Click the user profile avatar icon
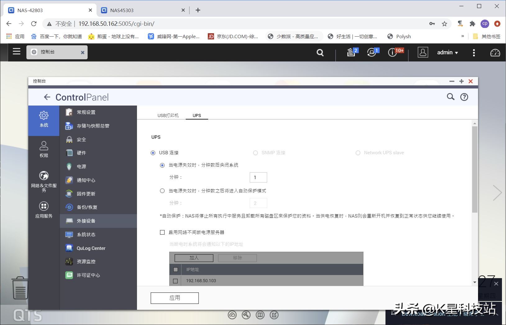Image resolution: width=506 pixels, height=325 pixels. 423,52
